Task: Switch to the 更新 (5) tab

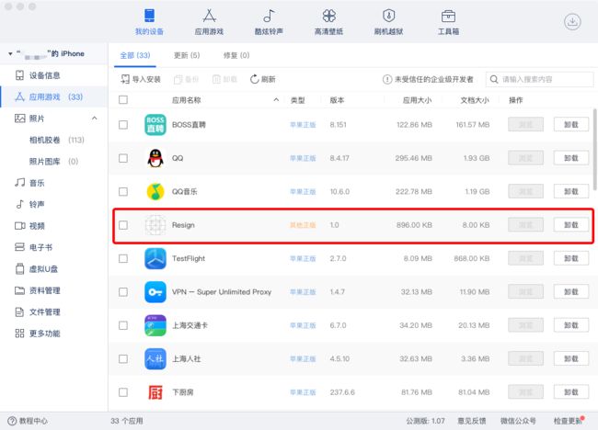Action: (x=187, y=56)
